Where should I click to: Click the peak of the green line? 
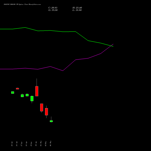click(x=25, y=27)
